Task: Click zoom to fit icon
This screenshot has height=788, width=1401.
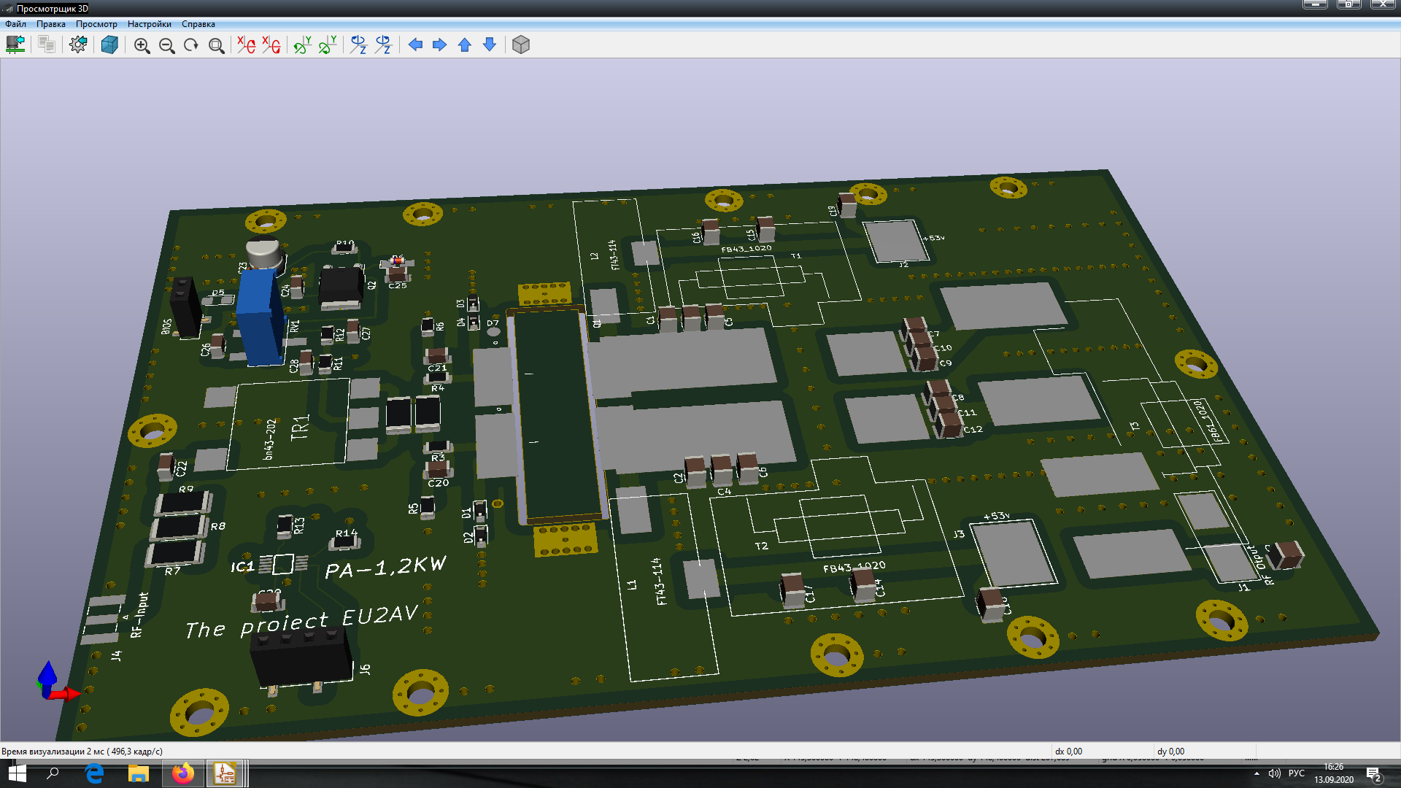Action: [x=216, y=45]
